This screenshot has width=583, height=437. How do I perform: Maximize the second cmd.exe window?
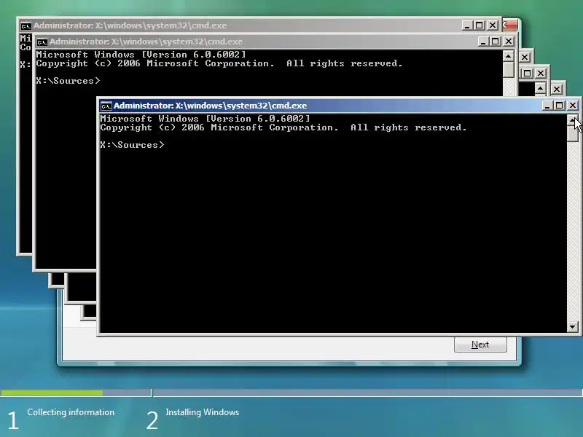click(496, 42)
